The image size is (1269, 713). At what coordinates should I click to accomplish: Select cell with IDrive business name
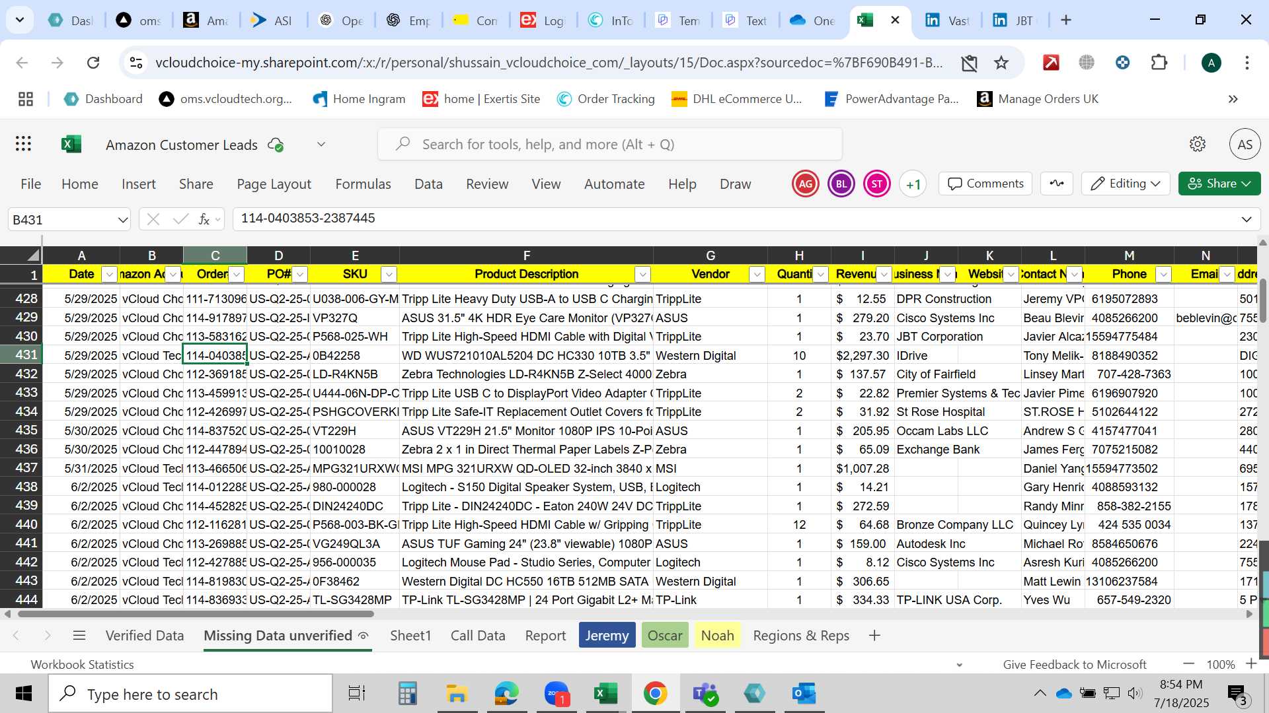[925, 355]
